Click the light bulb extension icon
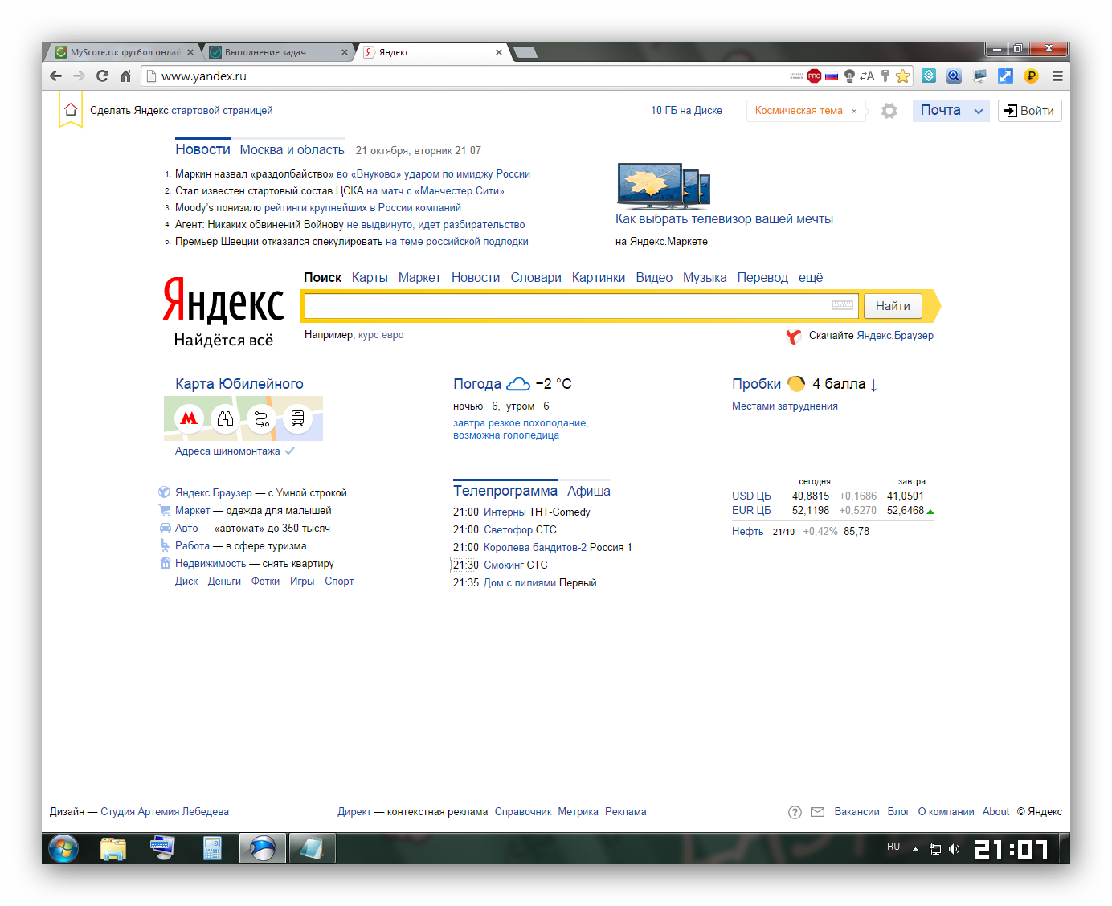Screen dimensions: 1112x906 [849, 76]
